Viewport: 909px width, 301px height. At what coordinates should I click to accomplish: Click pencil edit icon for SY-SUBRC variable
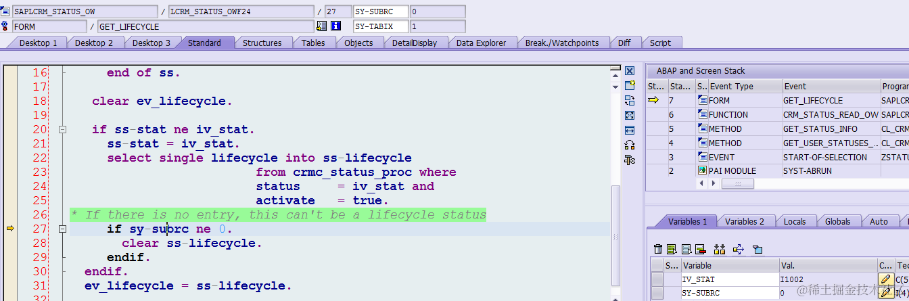click(885, 294)
